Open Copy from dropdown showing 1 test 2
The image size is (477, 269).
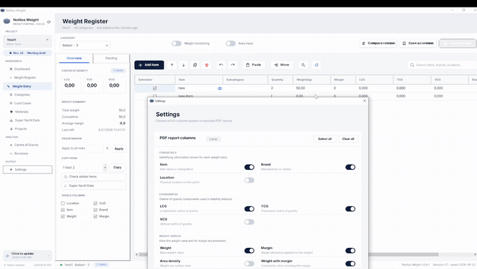pos(84,167)
